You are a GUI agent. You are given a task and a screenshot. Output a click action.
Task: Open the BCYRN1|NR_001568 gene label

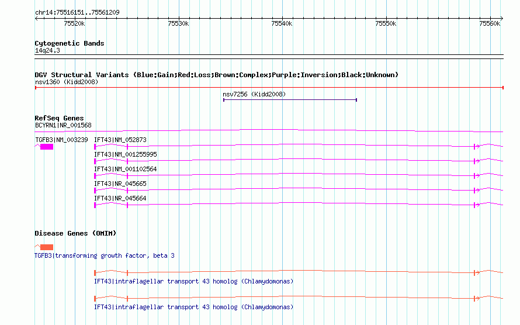click(x=63, y=125)
